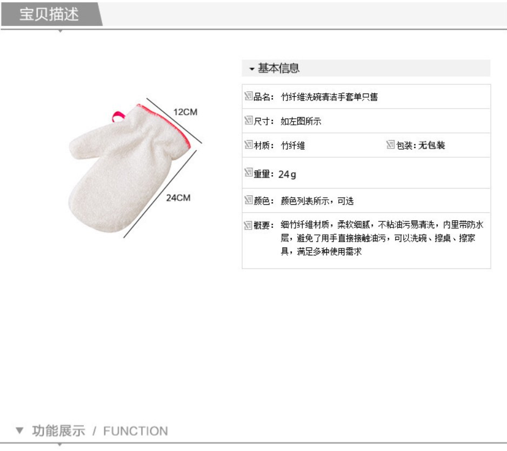Click the 24CM length label
The height and width of the screenshot is (451, 507).
coord(178,198)
